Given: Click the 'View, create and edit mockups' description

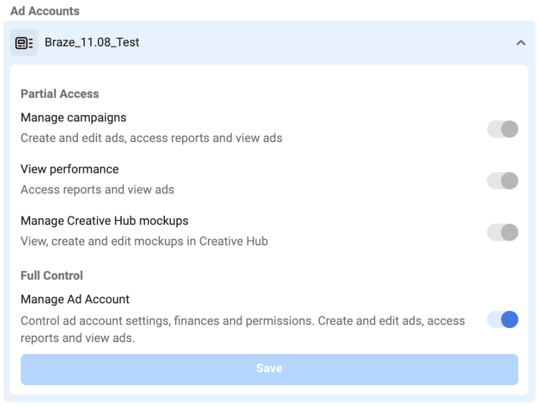Looking at the screenshot, I should 144,241.
